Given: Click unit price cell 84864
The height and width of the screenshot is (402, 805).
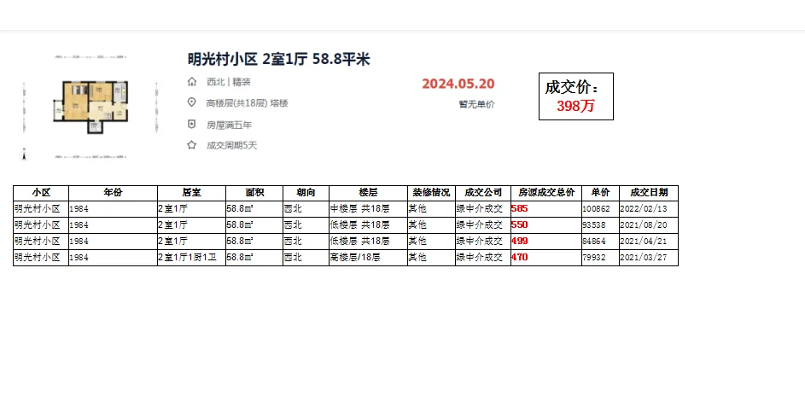Looking at the screenshot, I should (x=600, y=242).
